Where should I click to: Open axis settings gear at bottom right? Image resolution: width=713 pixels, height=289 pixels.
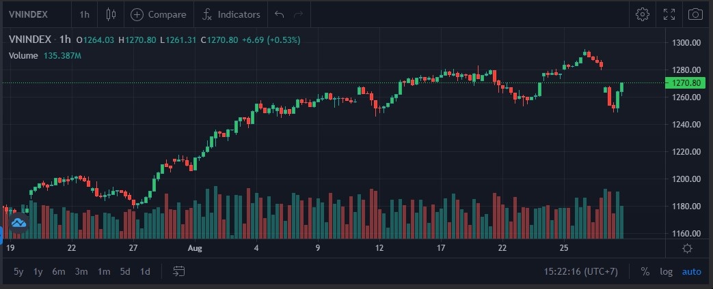(x=687, y=249)
